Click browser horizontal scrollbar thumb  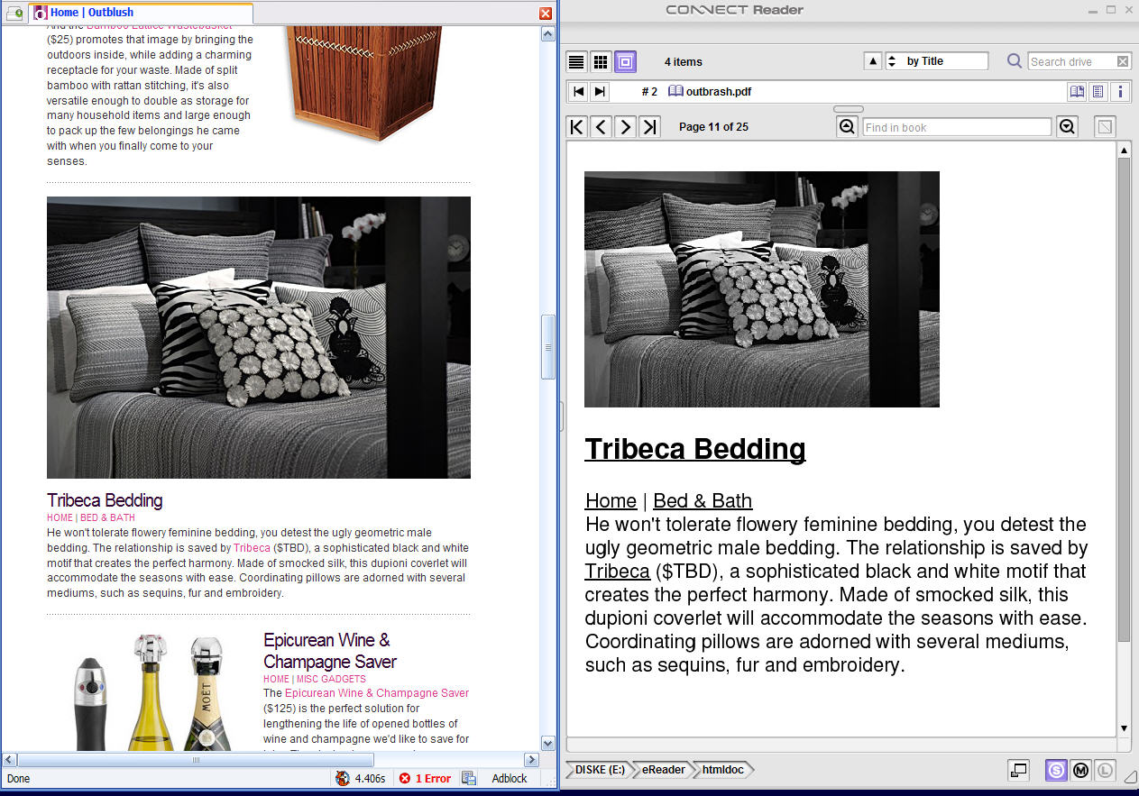coord(196,760)
